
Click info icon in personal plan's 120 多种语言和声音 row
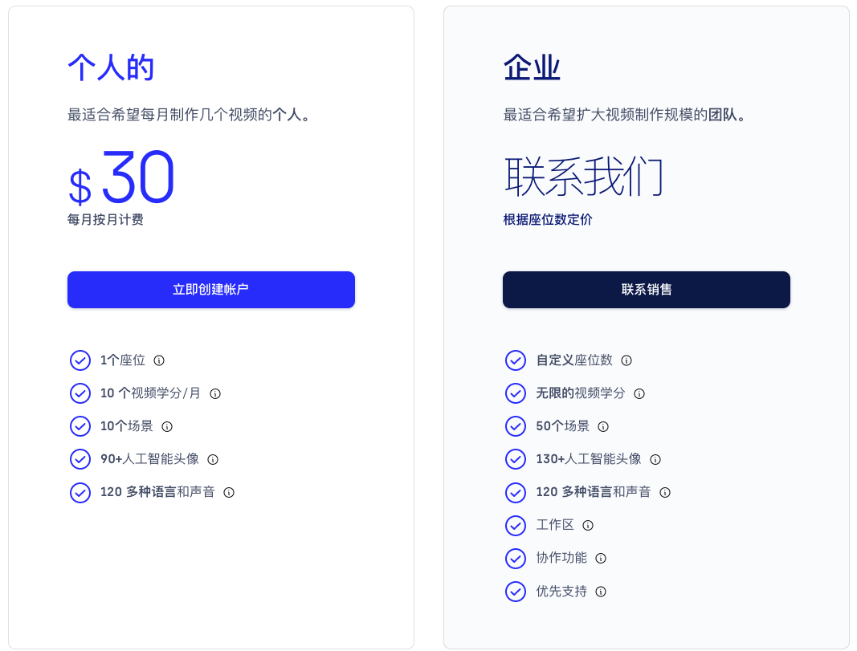click(x=229, y=492)
